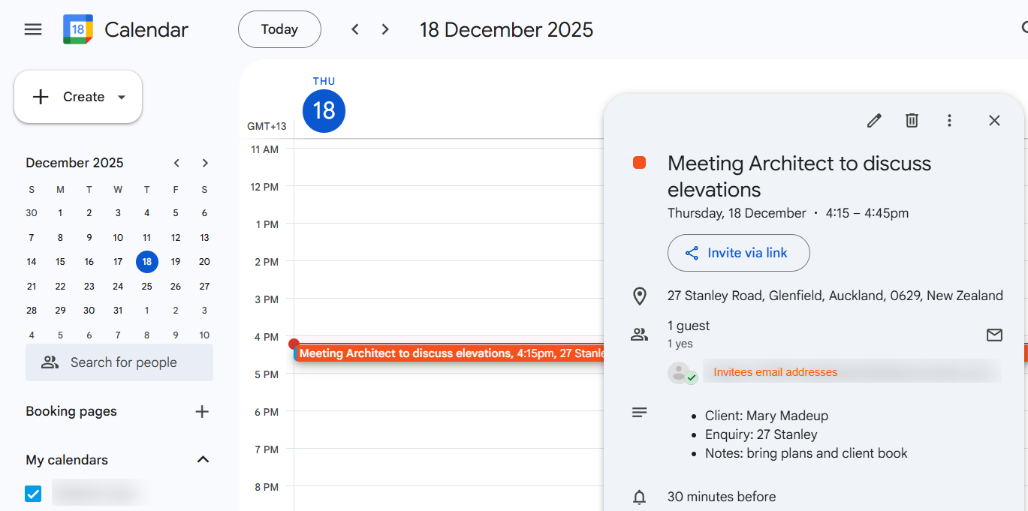Open the Create dropdown button
1028x511 pixels.
(x=78, y=97)
